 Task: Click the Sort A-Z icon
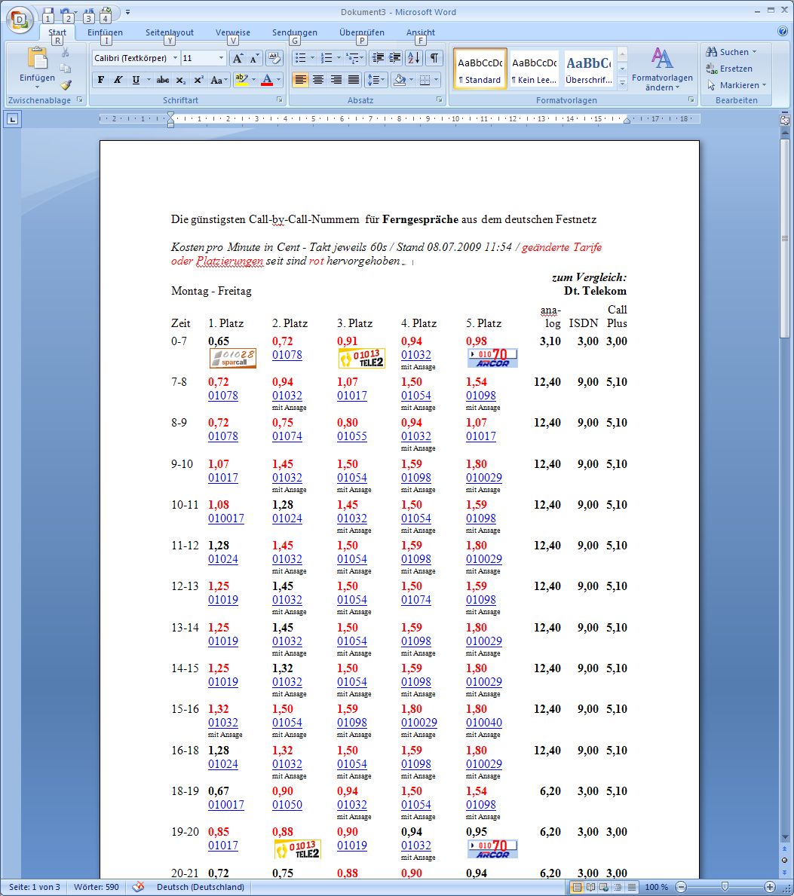tap(414, 58)
